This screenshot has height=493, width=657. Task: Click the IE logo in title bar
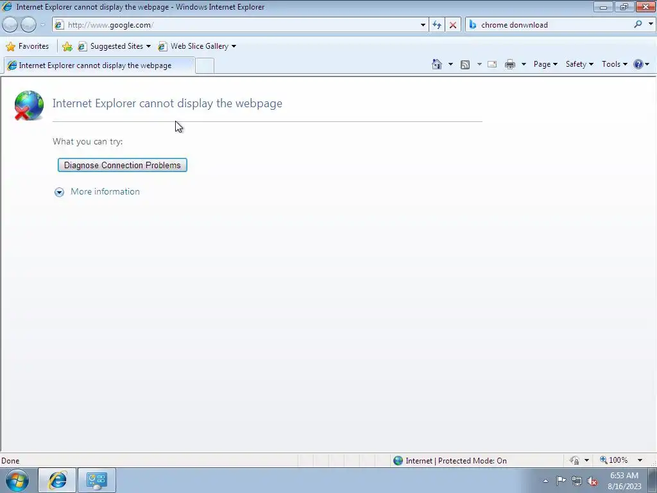coord(6,6)
